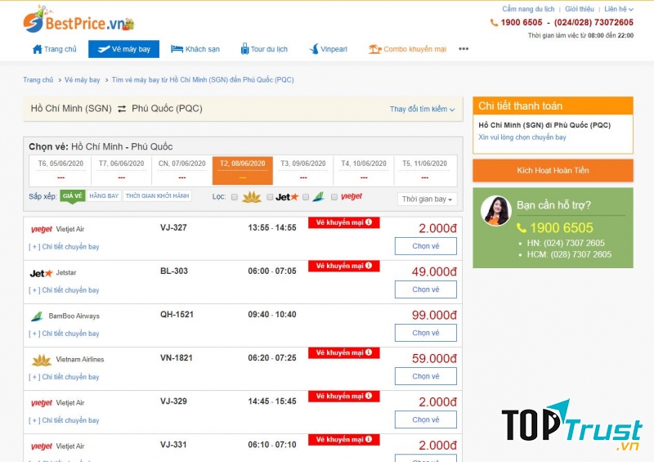Click the Vietjet logo in the VJ-331 row
The image size is (654, 462).
pyautogui.click(x=42, y=446)
